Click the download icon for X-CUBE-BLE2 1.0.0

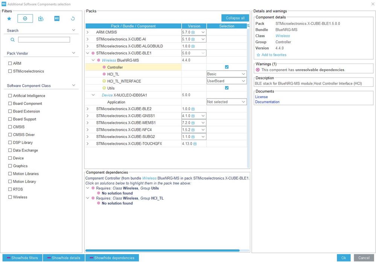193,109
